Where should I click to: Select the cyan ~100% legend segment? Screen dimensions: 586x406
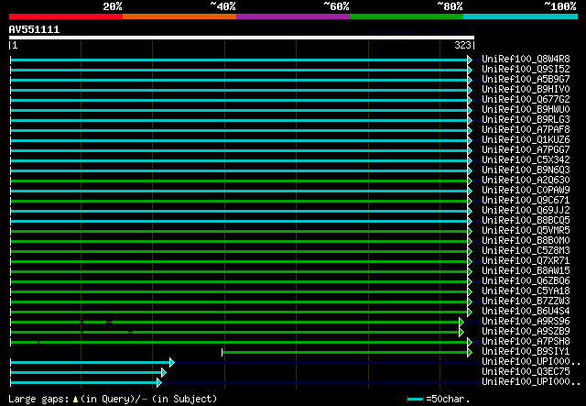point(519,16)
